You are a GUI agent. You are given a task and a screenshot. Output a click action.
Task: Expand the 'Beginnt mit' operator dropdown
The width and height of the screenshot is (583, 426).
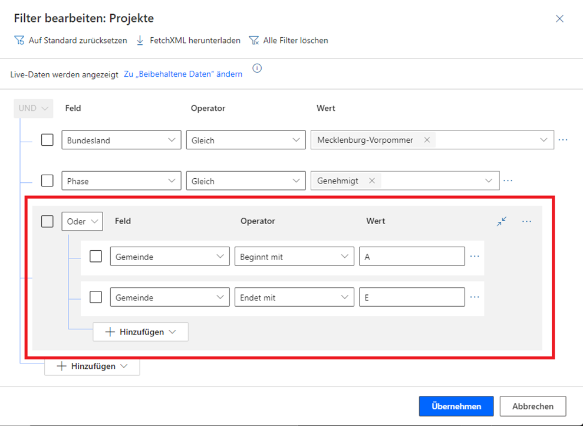[x=294, y=257]
